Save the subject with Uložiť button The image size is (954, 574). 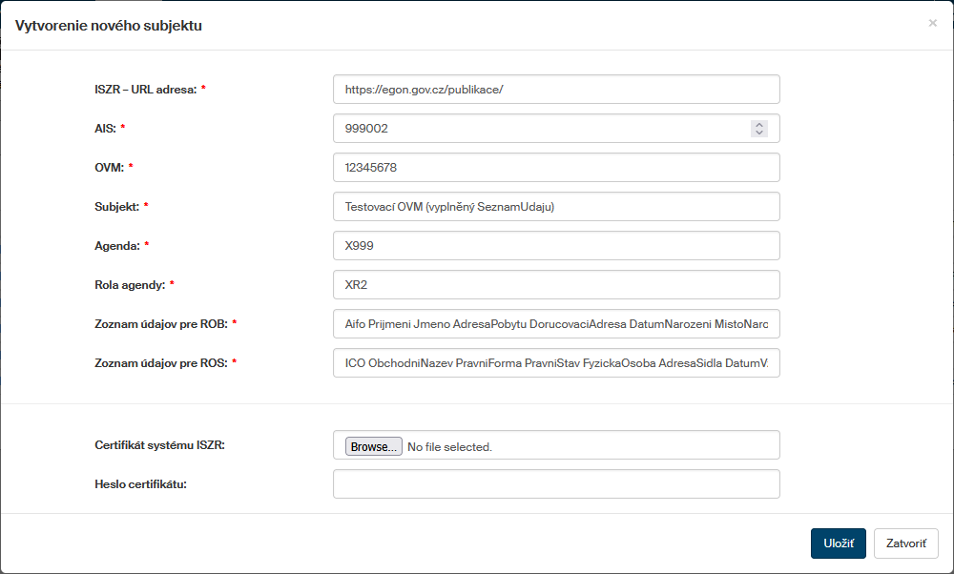click(x=838, y=543)
